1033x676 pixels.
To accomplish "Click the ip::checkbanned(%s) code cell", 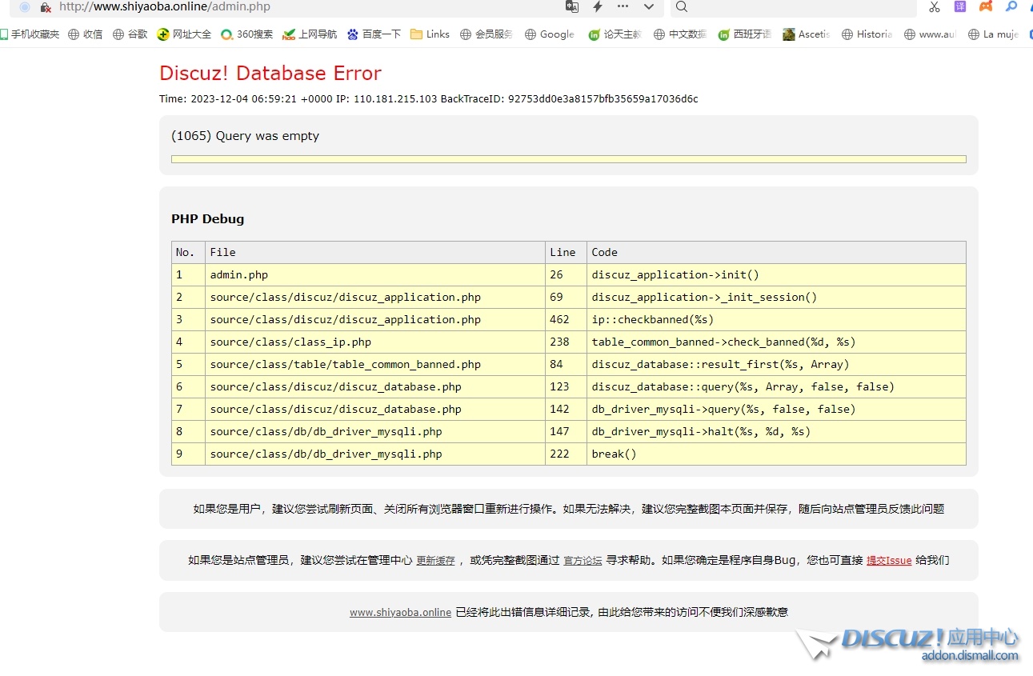I will [776, 319].
